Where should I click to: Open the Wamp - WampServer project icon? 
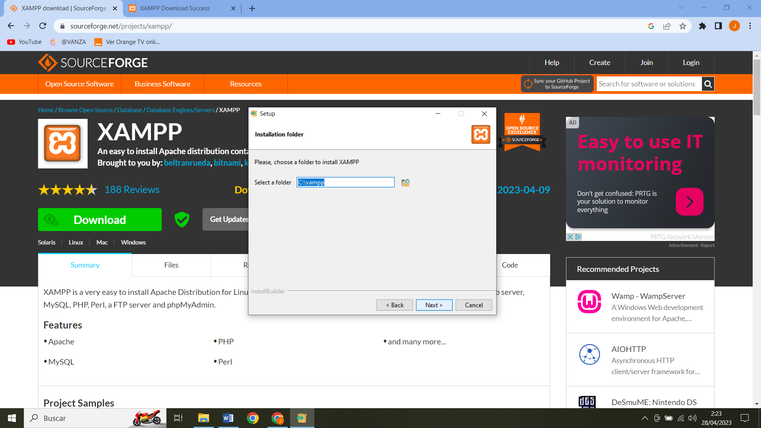[589, 301]
